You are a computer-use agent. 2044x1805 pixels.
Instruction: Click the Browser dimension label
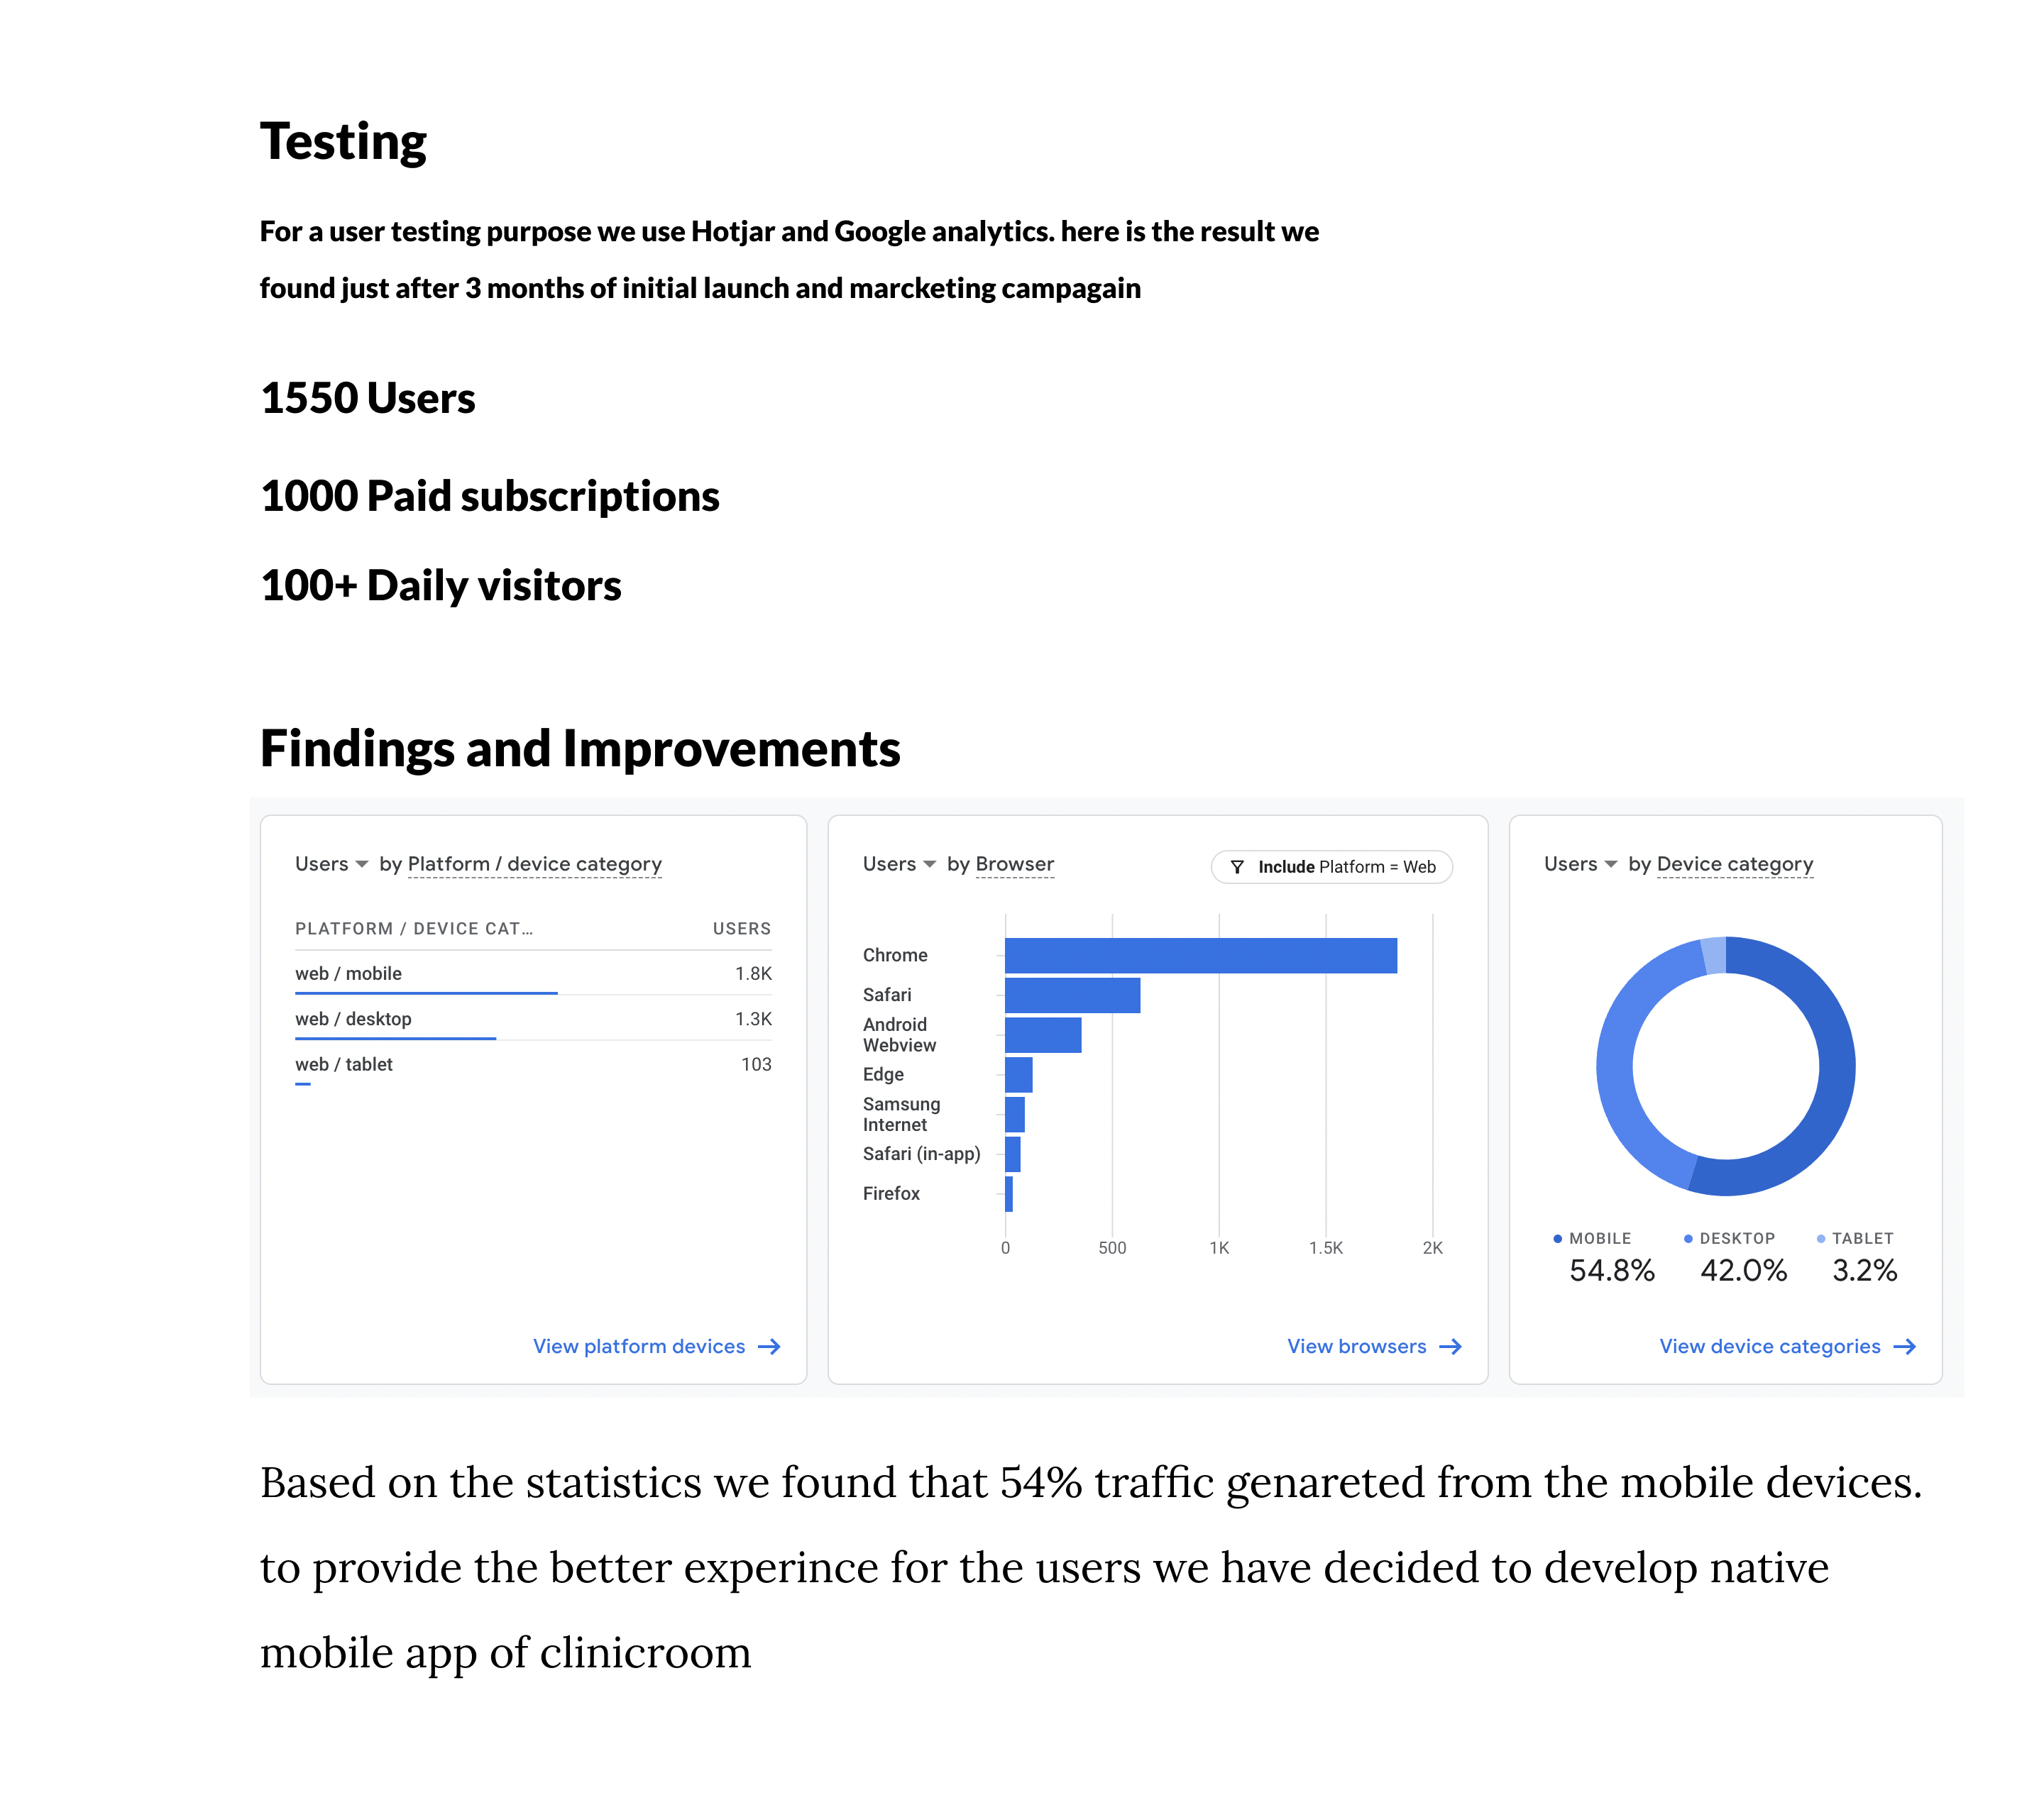click(x=1014, y=863)
